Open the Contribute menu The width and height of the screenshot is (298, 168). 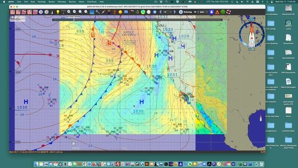coord(92,2)
